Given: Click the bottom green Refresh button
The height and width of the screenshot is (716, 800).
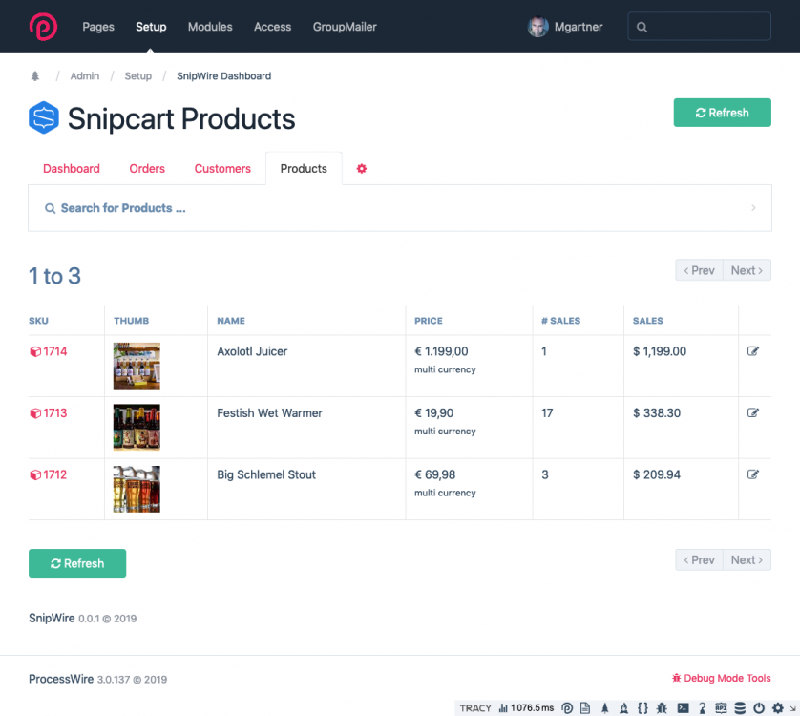Looking at the screenshot, I should point(77,563).
